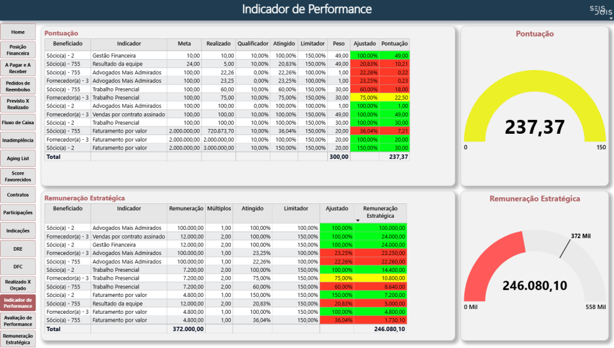Open the Contratos page
614x348 pixels.
click(18, 195)
